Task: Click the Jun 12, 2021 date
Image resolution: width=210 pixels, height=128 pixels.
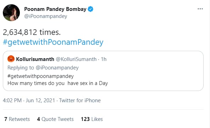Action: [40, 100]
